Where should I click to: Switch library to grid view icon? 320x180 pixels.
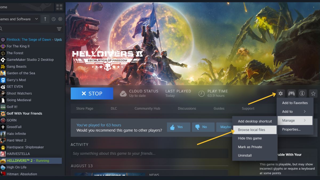click(x=59, y=7)
